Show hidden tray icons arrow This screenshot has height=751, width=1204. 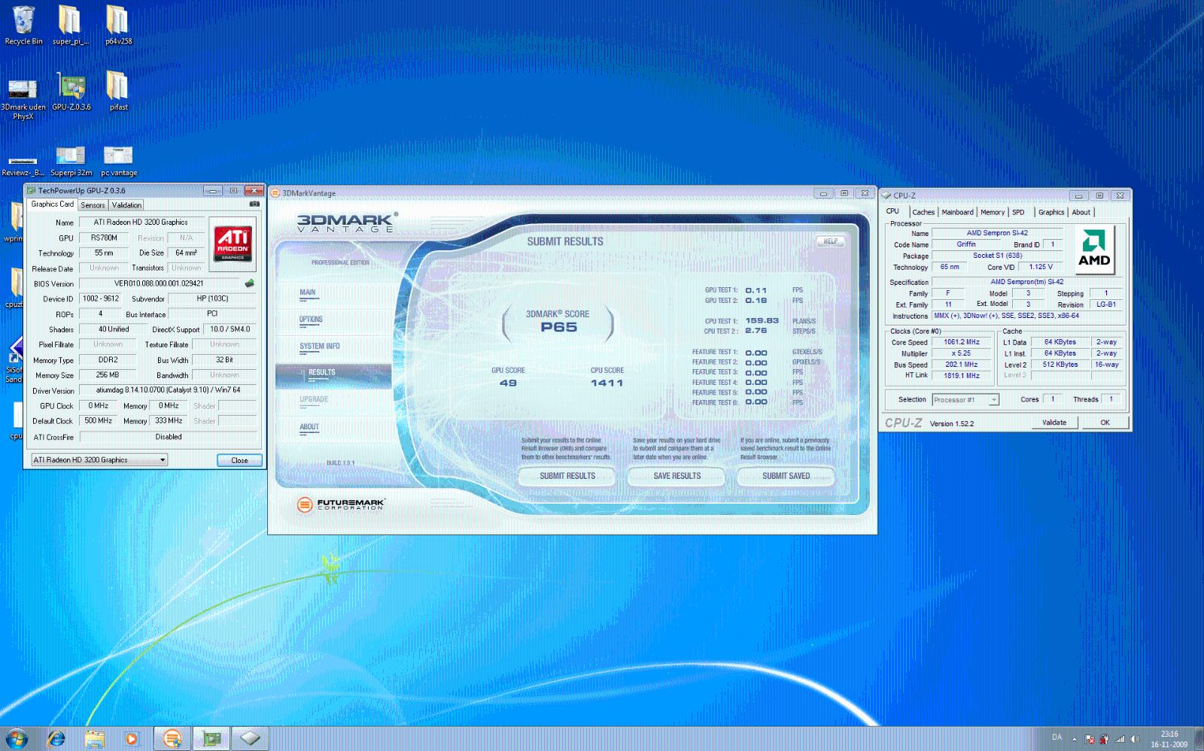point(1075,739)
